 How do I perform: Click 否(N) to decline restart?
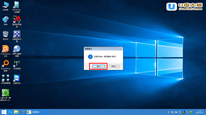(x=114, y=66)
